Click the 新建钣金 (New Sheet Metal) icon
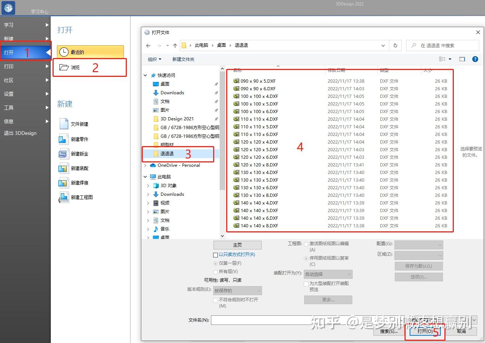485x343 pixels. click(x=63, y=153)
